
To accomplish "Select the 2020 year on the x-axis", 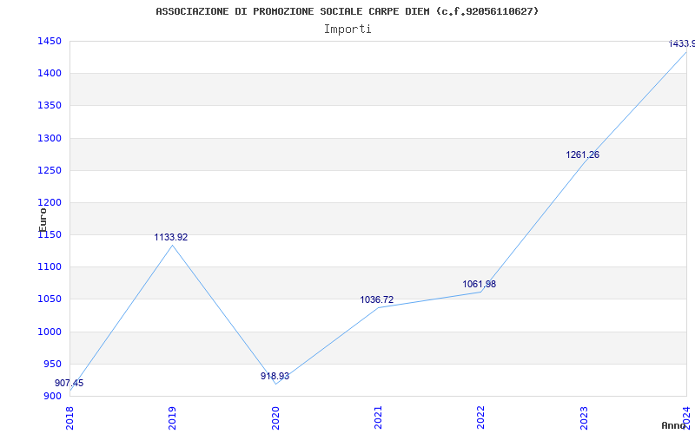I will pos(275,417).
